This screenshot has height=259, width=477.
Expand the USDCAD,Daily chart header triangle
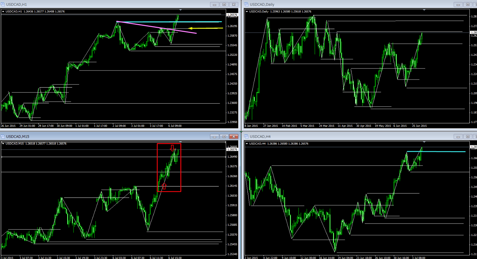point(247,11)
